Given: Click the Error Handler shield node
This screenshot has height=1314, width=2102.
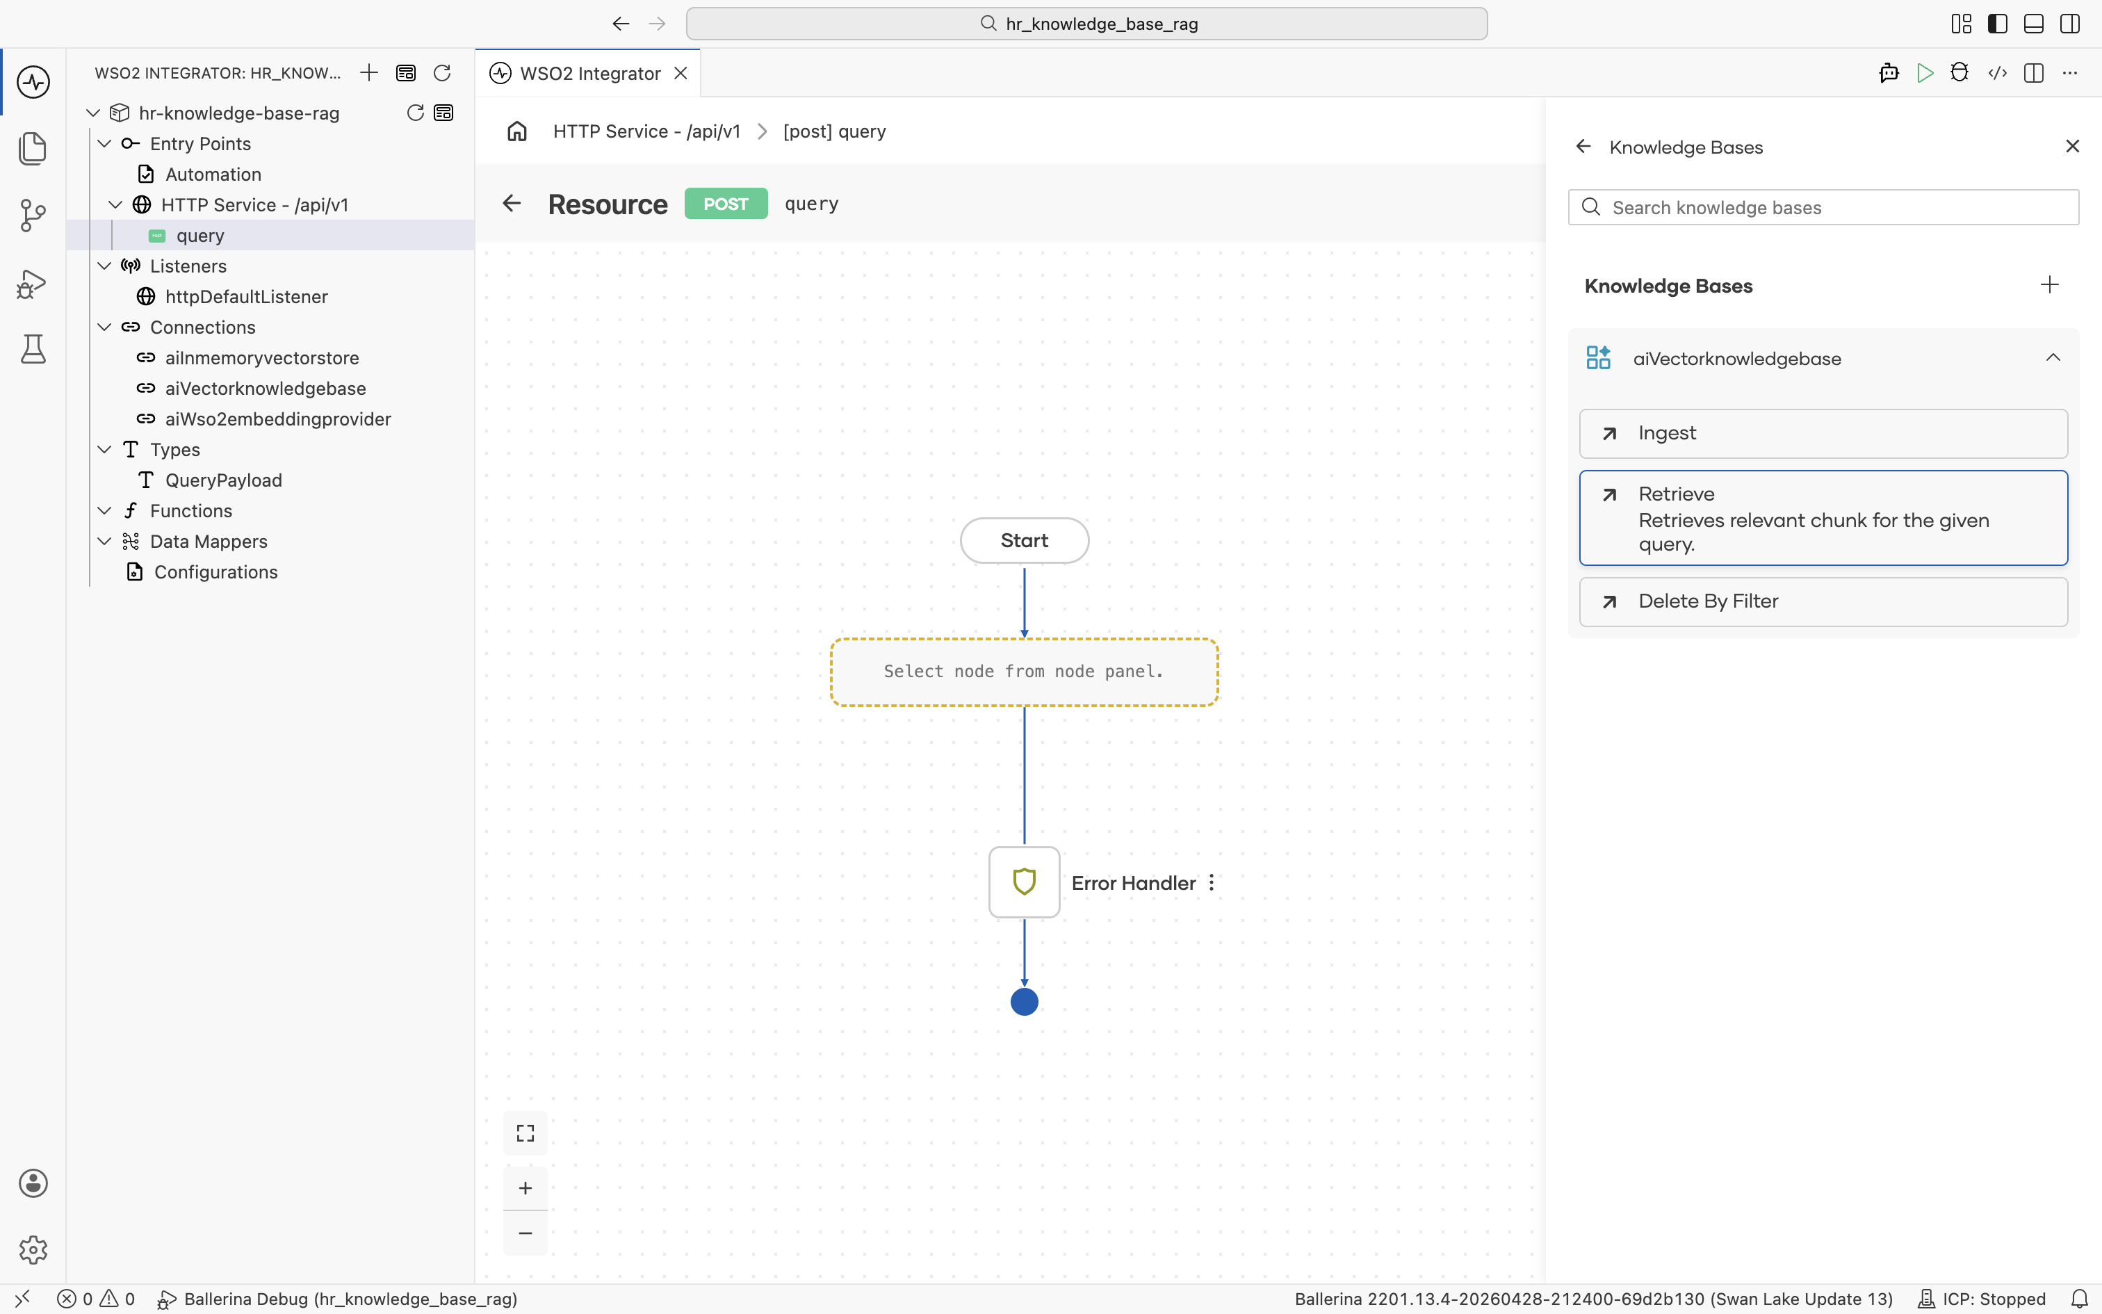Looking at the screenshot, I should (1024, 882).
